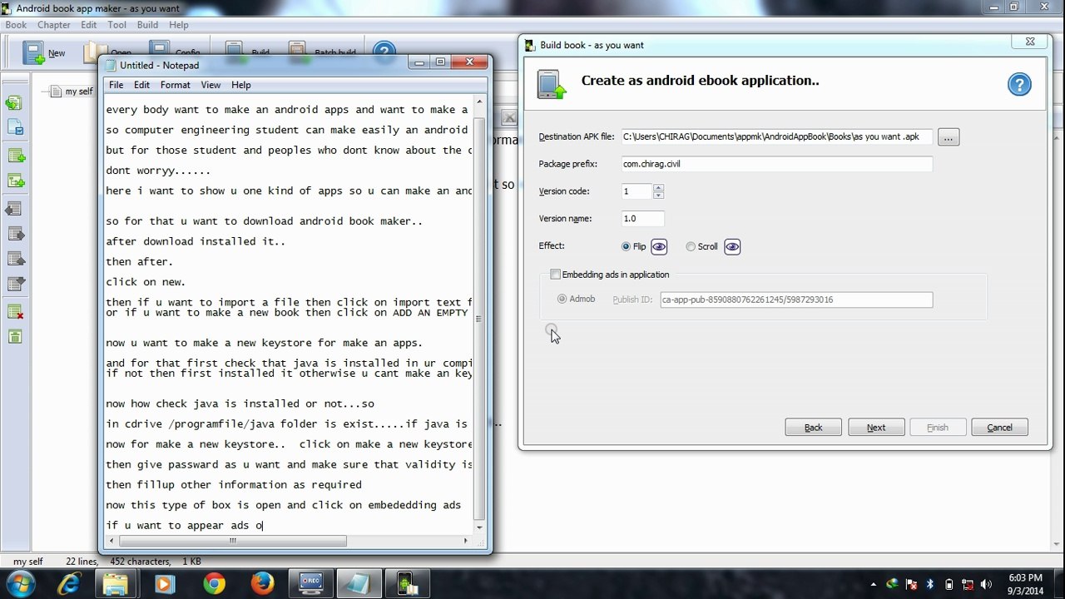Open Notepad Edit menu
Screen dimensions: 1065x599
coord(142,85)
